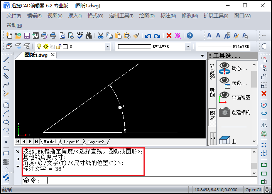This screenshot has width=272, height=194.
Task: Switch to the 查询 side tab
Action: point(212,93)
